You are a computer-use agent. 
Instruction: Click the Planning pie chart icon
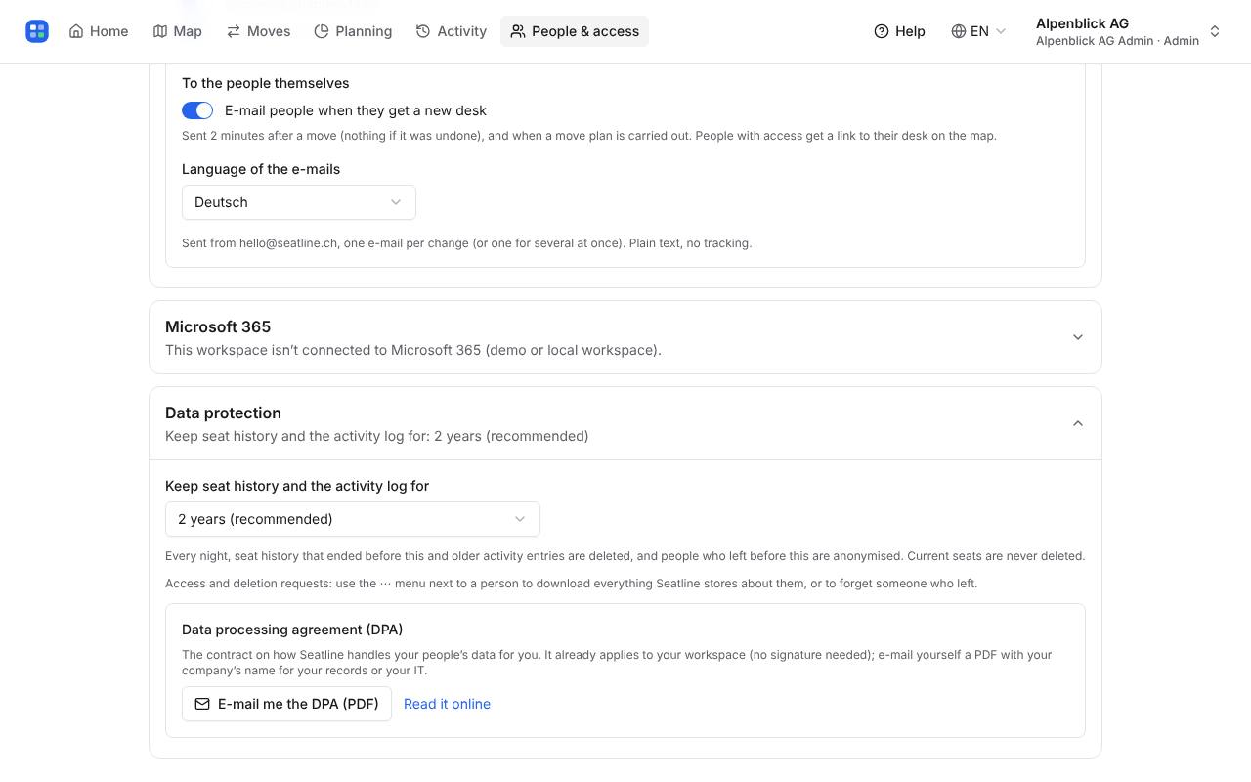point(322,31)
